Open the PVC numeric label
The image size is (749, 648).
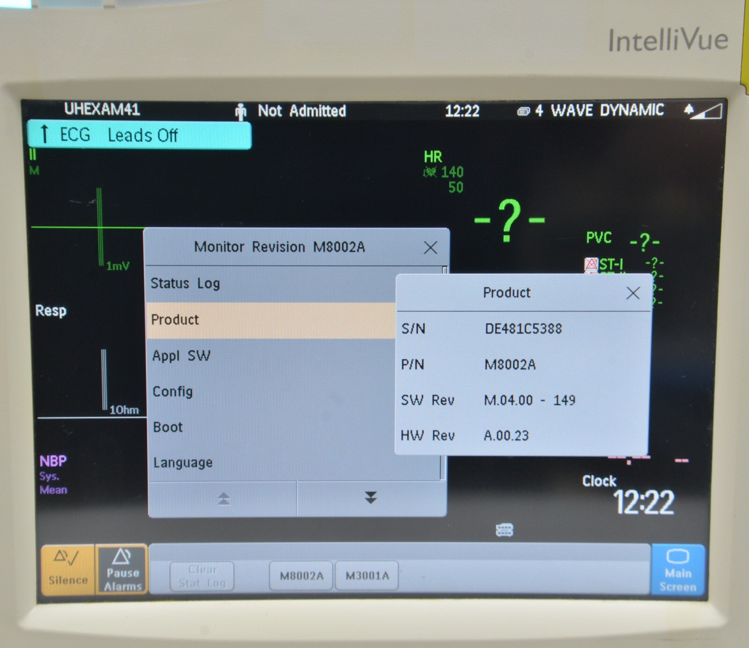(x=599, y=238)
